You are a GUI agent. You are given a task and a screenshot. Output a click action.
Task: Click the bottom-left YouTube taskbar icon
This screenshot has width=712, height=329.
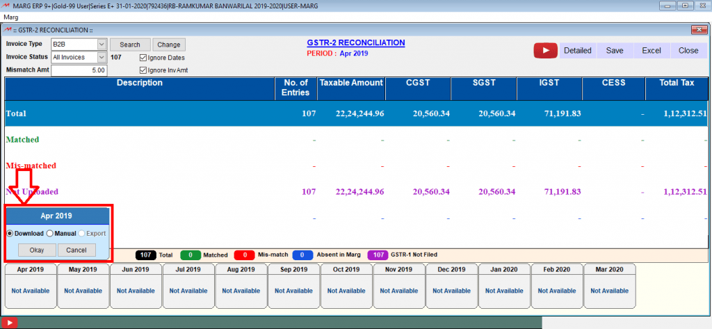click(10, 323)
